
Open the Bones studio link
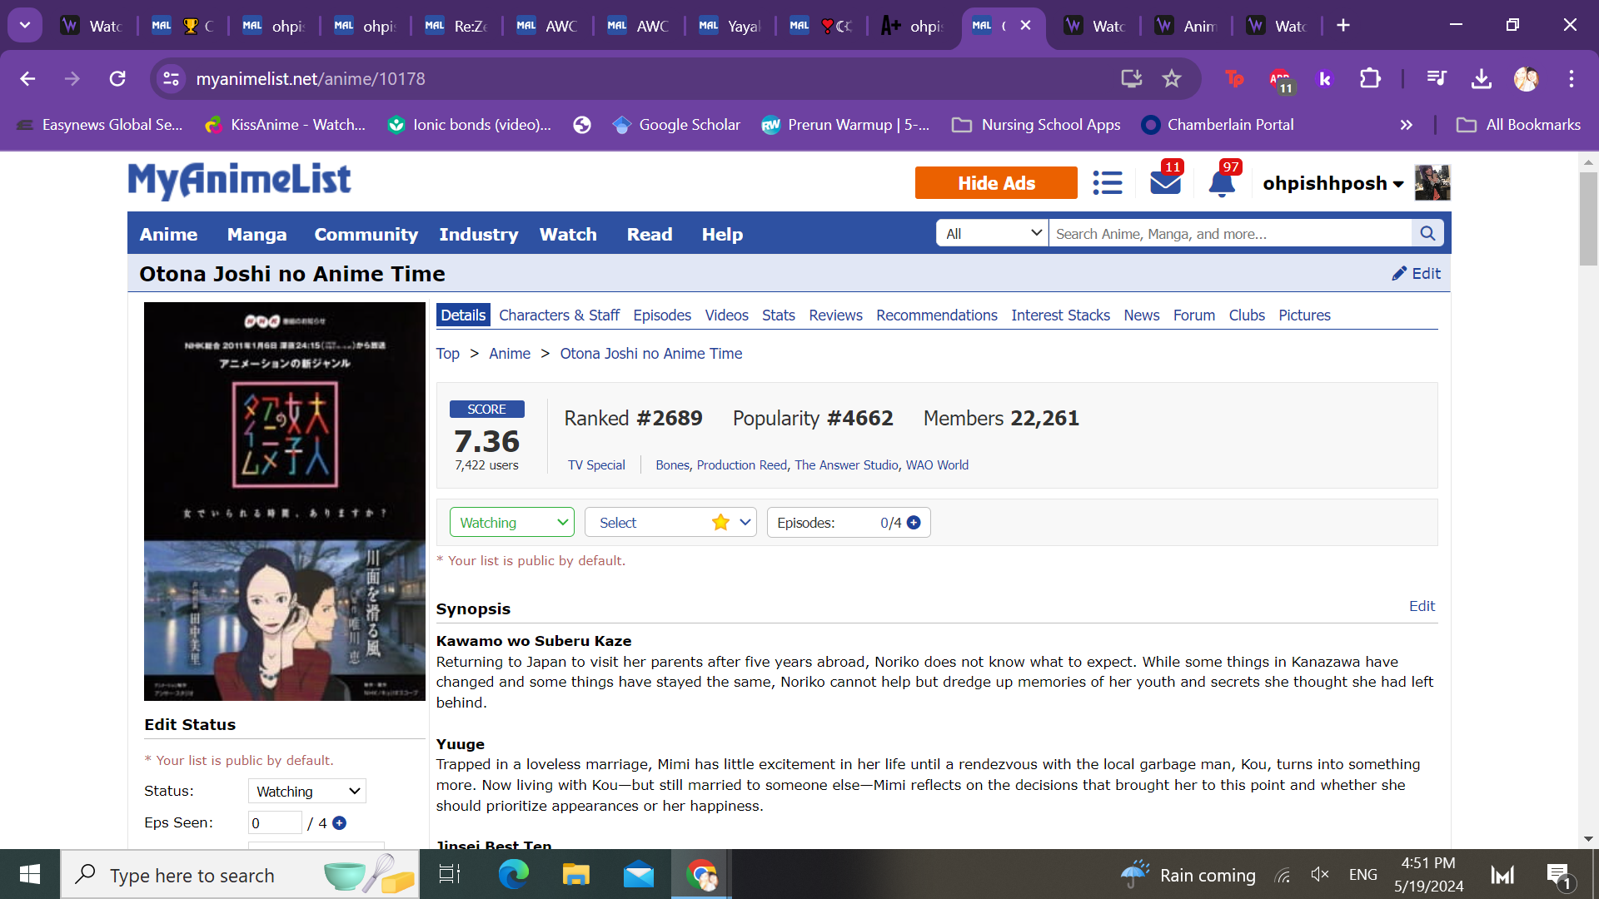(x=671, y=465)
